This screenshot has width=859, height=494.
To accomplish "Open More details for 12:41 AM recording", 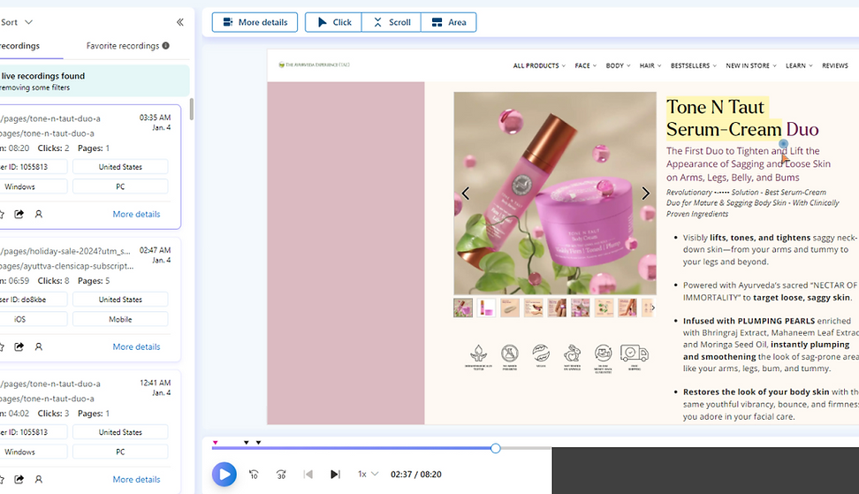I will pyautogui.click(x=136, y=479).
